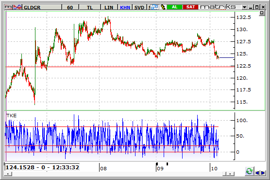270x180 pixels.
Task: Jump to the 09 date marker
Action: 160,168
